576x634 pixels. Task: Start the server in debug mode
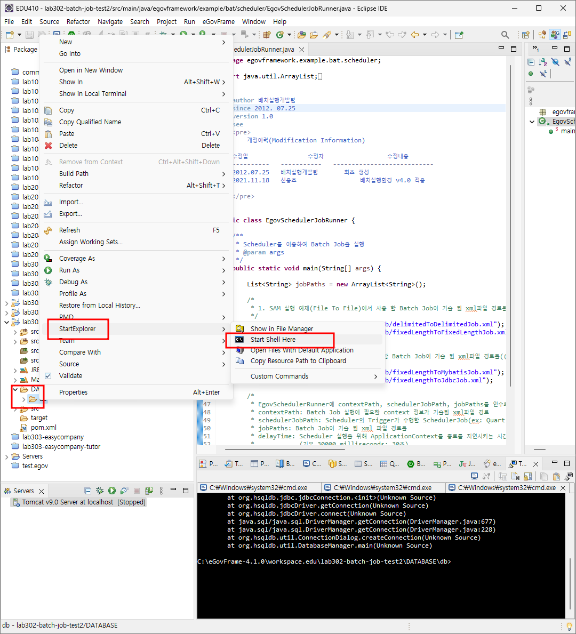(100, 491)
